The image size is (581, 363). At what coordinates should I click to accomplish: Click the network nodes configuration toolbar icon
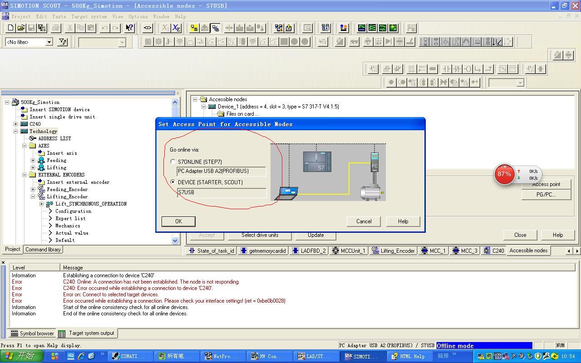tap(279, 28)
